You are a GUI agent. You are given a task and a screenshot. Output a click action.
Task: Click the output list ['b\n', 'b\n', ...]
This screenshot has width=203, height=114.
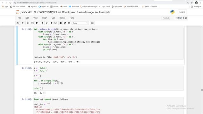[x=57, y=62]
